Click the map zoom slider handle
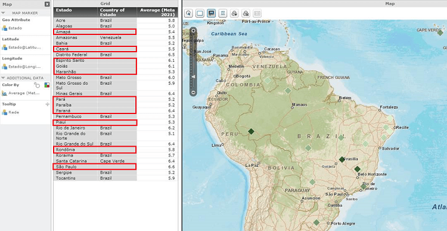The height and width of the screenshot is (231, 447). (193, 77)
